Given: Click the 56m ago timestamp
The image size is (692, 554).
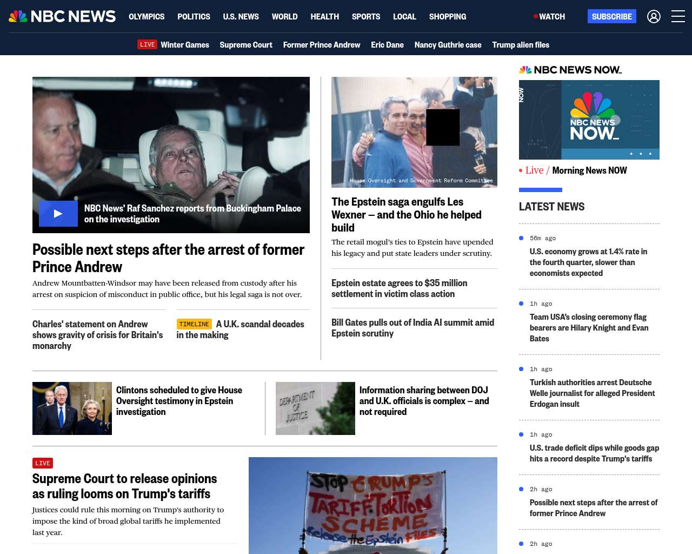Looking at the screenshot, I should 543,238.
